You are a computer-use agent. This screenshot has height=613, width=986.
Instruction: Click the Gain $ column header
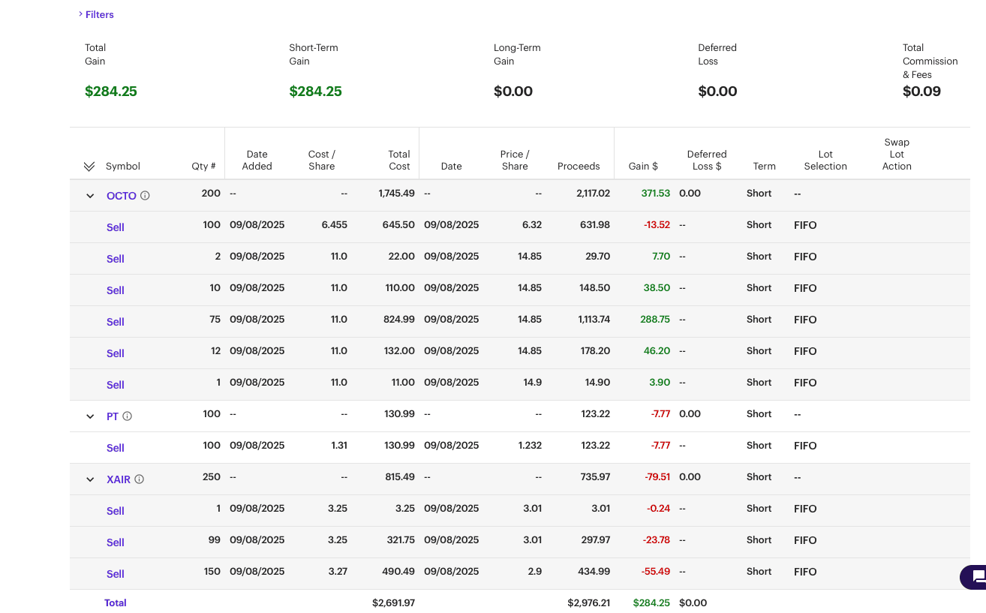(x=642, y=167)
